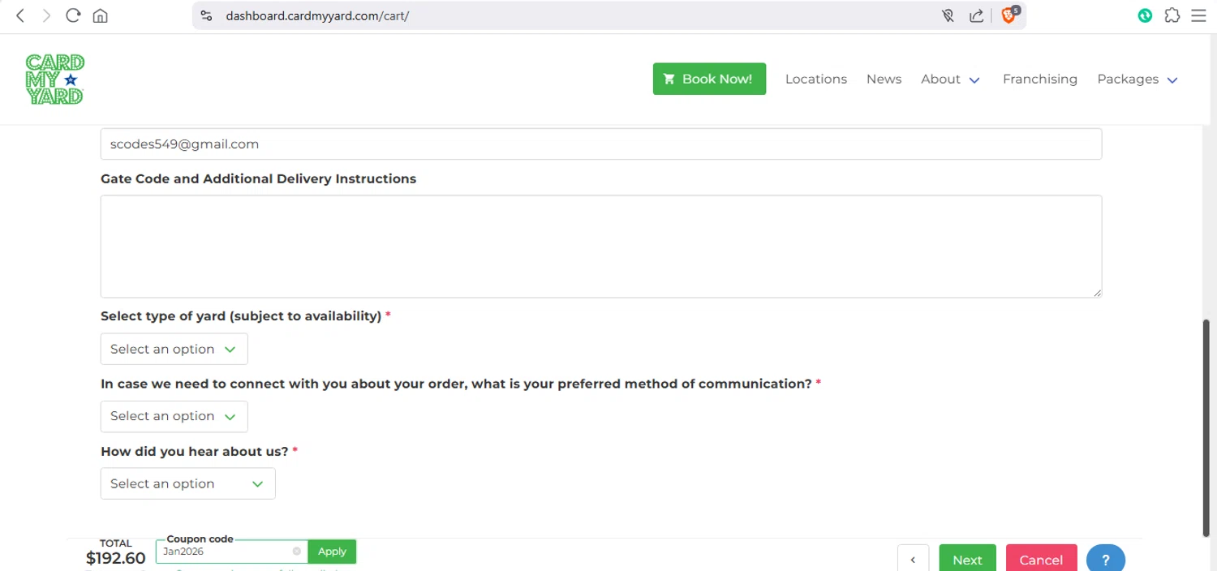Apply the coupon code
This screenshot has height=571, width=1217.
332,552
